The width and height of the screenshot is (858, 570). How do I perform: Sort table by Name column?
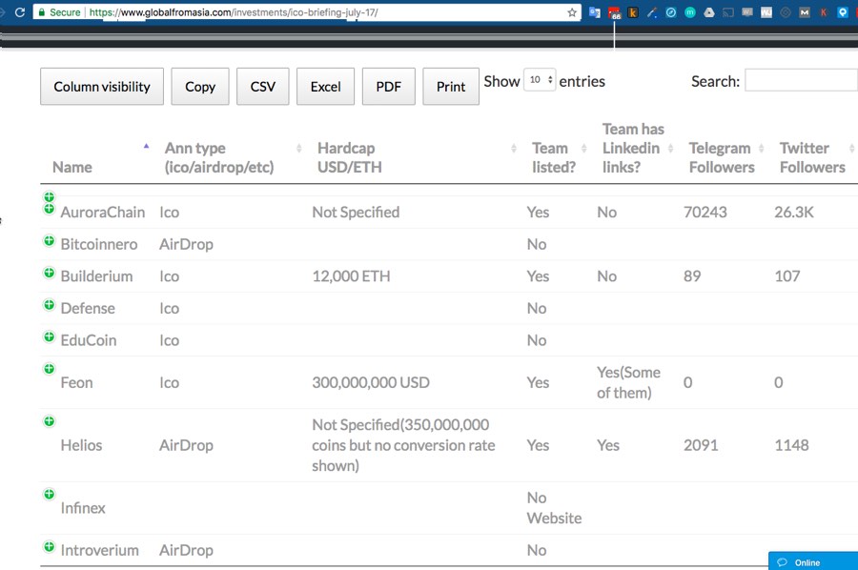[x=71, y=168]
